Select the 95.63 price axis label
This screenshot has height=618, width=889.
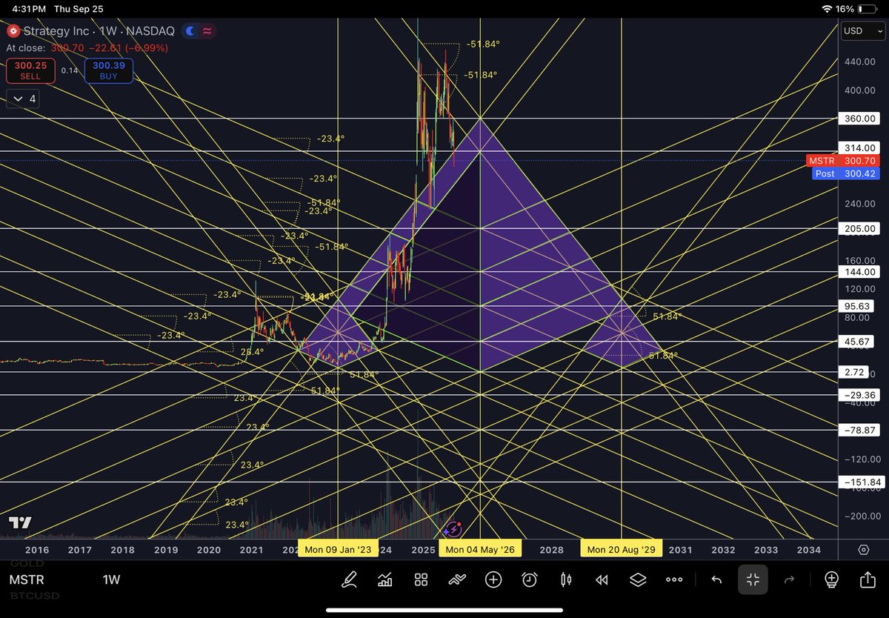(857, 305)
